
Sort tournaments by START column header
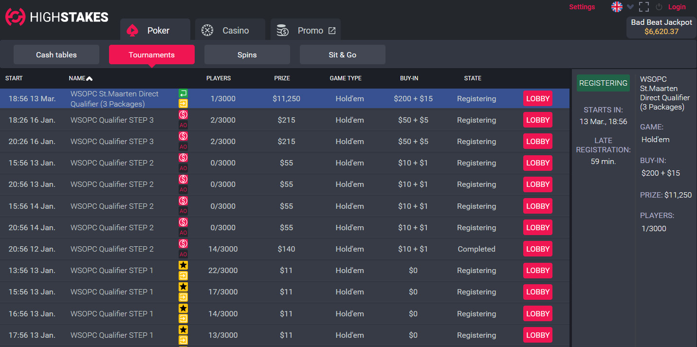click(x=14, y=78)
